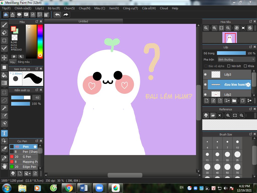
Task: Click the rainbow hue strip
Action: click(40, 41)
